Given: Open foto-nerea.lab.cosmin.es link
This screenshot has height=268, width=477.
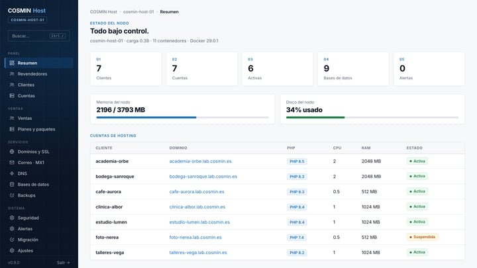Looking at the screenshot, I should pyautogui.click(x=195, y=238).
